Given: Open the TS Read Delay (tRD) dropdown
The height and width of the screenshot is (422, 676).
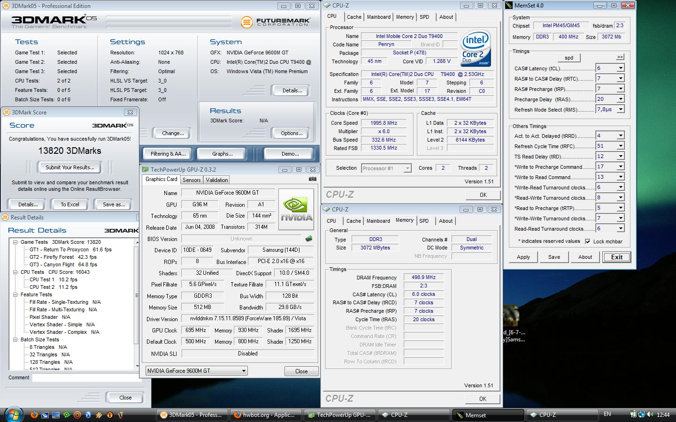Looking at the screenshot, I should coord(620,156).
